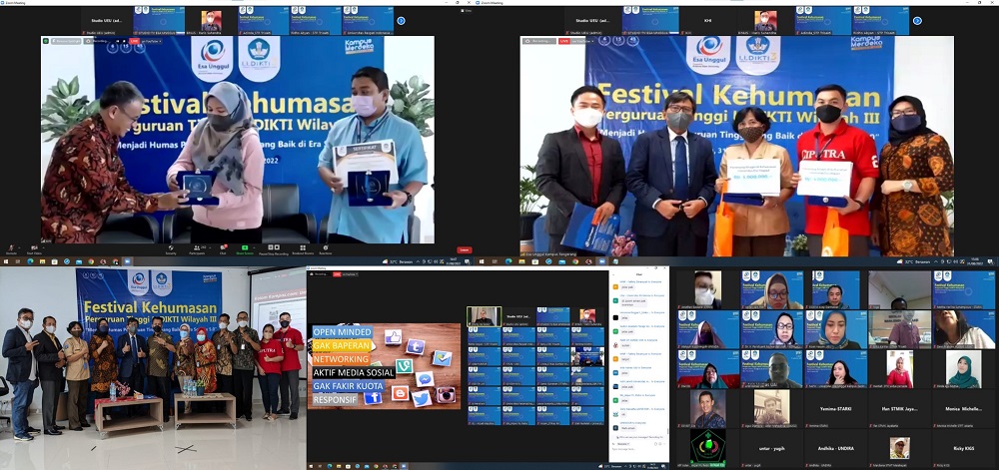Unmute microphone in top-left Zoom window
Screen dimensions: 999x470
point(11,249)
